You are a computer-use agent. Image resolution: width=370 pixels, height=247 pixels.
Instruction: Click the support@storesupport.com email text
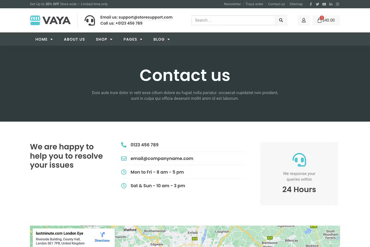coord(145,17)
